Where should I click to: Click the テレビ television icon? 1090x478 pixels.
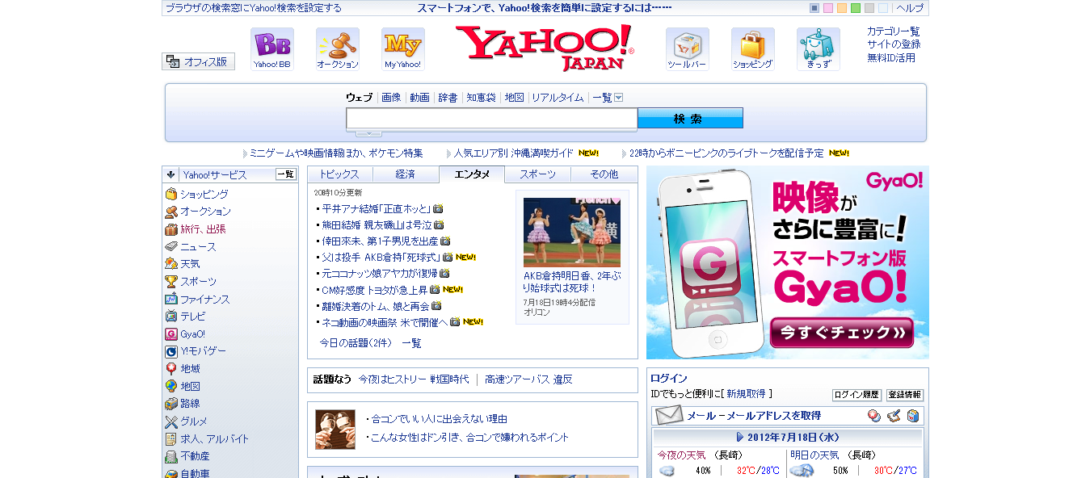(x=171, y=317)
